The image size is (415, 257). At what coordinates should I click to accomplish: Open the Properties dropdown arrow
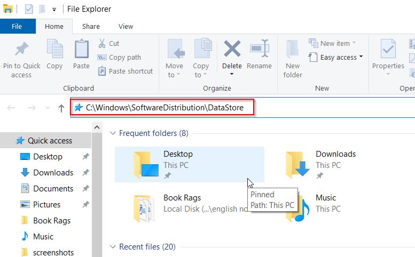click(x=388, y=74)
